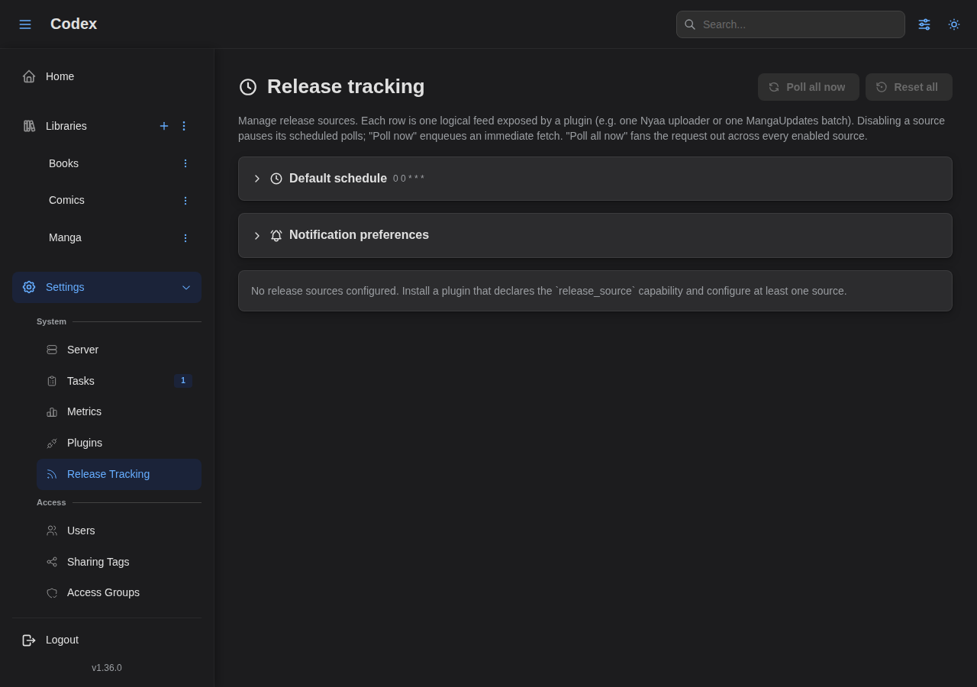Screen dimensions: 977x687
Task: Open Users management page
Action: coord(119,531)
